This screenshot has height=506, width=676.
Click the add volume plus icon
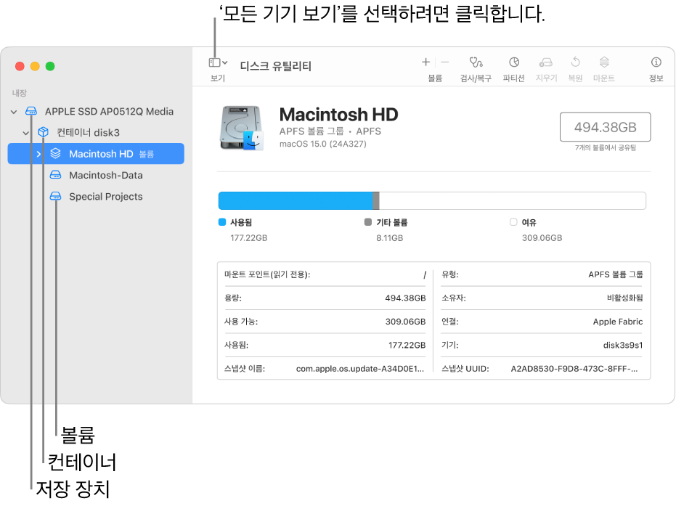[425, 62]
